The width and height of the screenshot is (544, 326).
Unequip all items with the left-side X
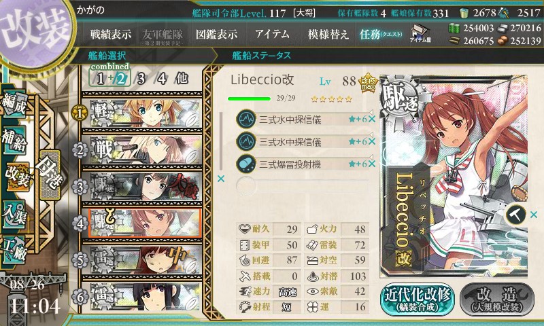point(220,179)
